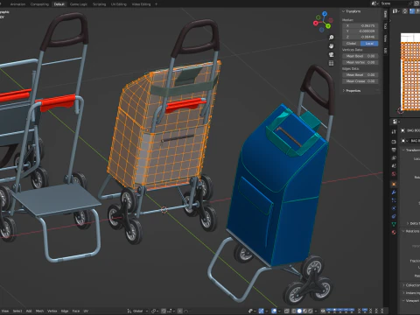Open the Physics properties tab icon
The height and width of the screenshot is (315, 420).
tap(394, 208)
